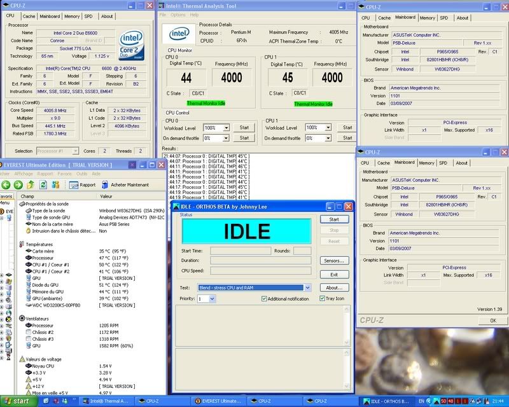Open CPU 0 Workload Level dropdown

pos(226,128)
